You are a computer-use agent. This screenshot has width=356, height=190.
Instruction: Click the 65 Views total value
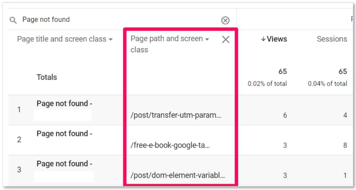pyautogui.click(x=283, y=72)
